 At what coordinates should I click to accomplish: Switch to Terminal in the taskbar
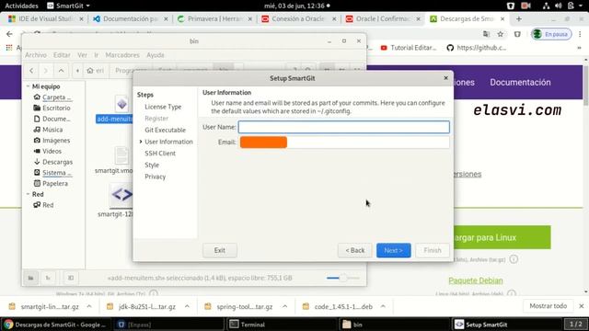click(282, 325)
